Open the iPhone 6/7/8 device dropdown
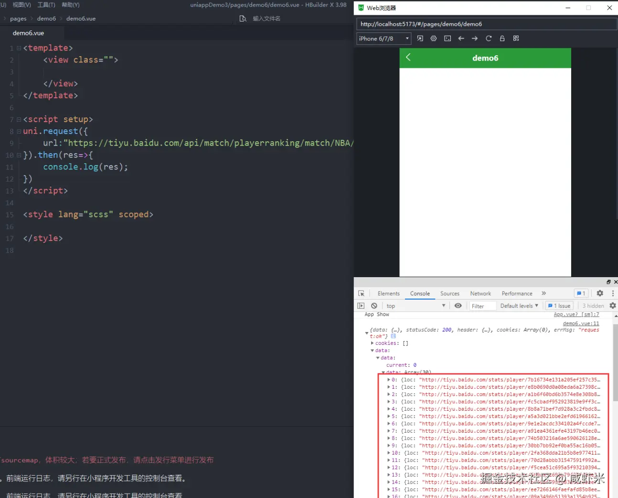This screenshot has width=618, height=498. click(384, 39)
